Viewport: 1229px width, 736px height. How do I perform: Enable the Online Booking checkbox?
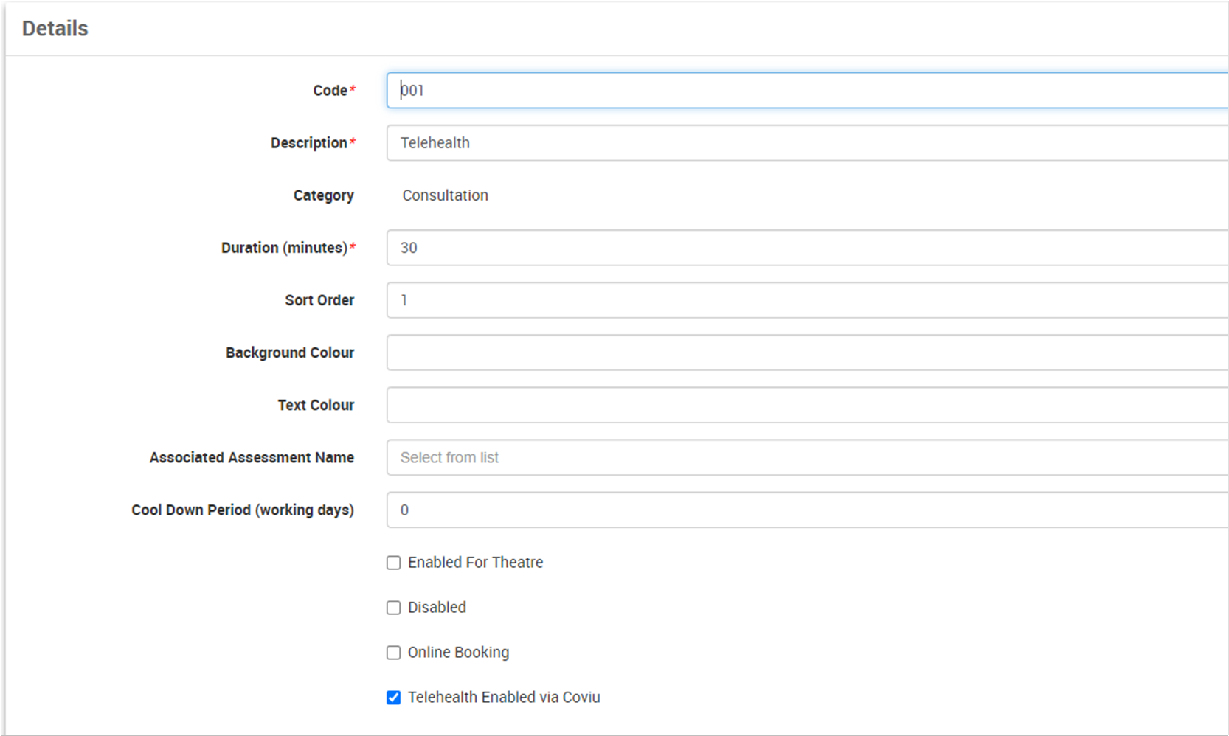click(x=394, y=653)
